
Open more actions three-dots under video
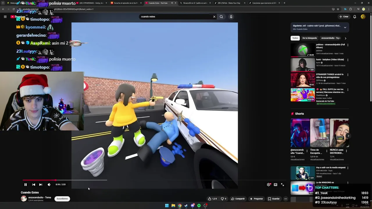(286, 199)
